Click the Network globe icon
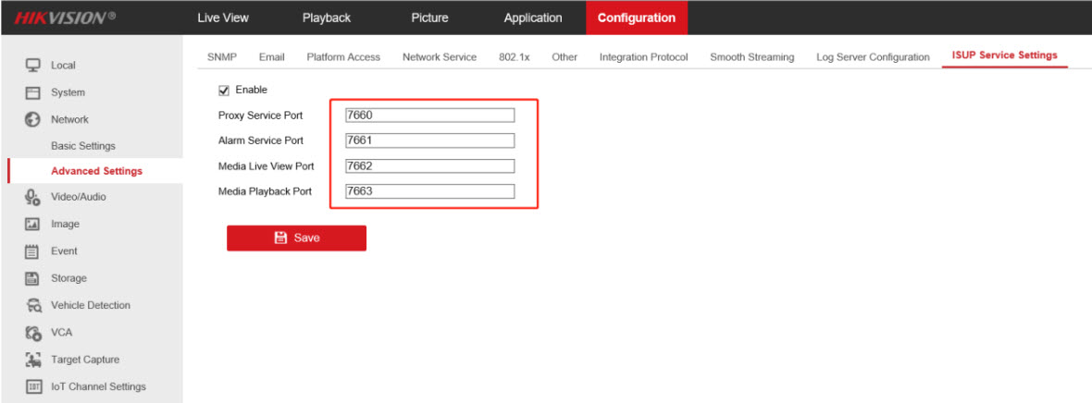 click(x=32, y=119)
